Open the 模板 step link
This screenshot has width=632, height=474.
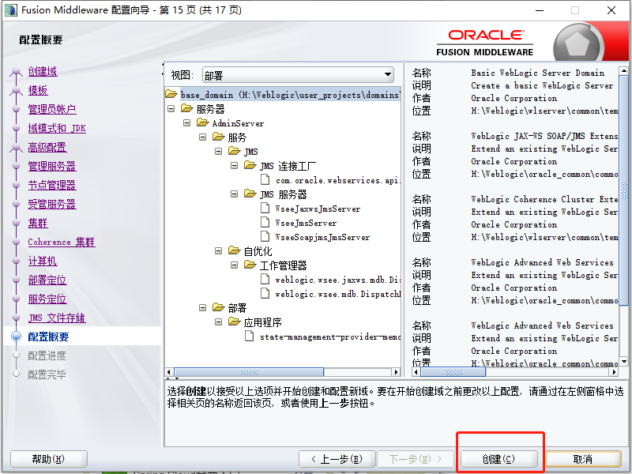pyautogui.click(x=38, y=90)
